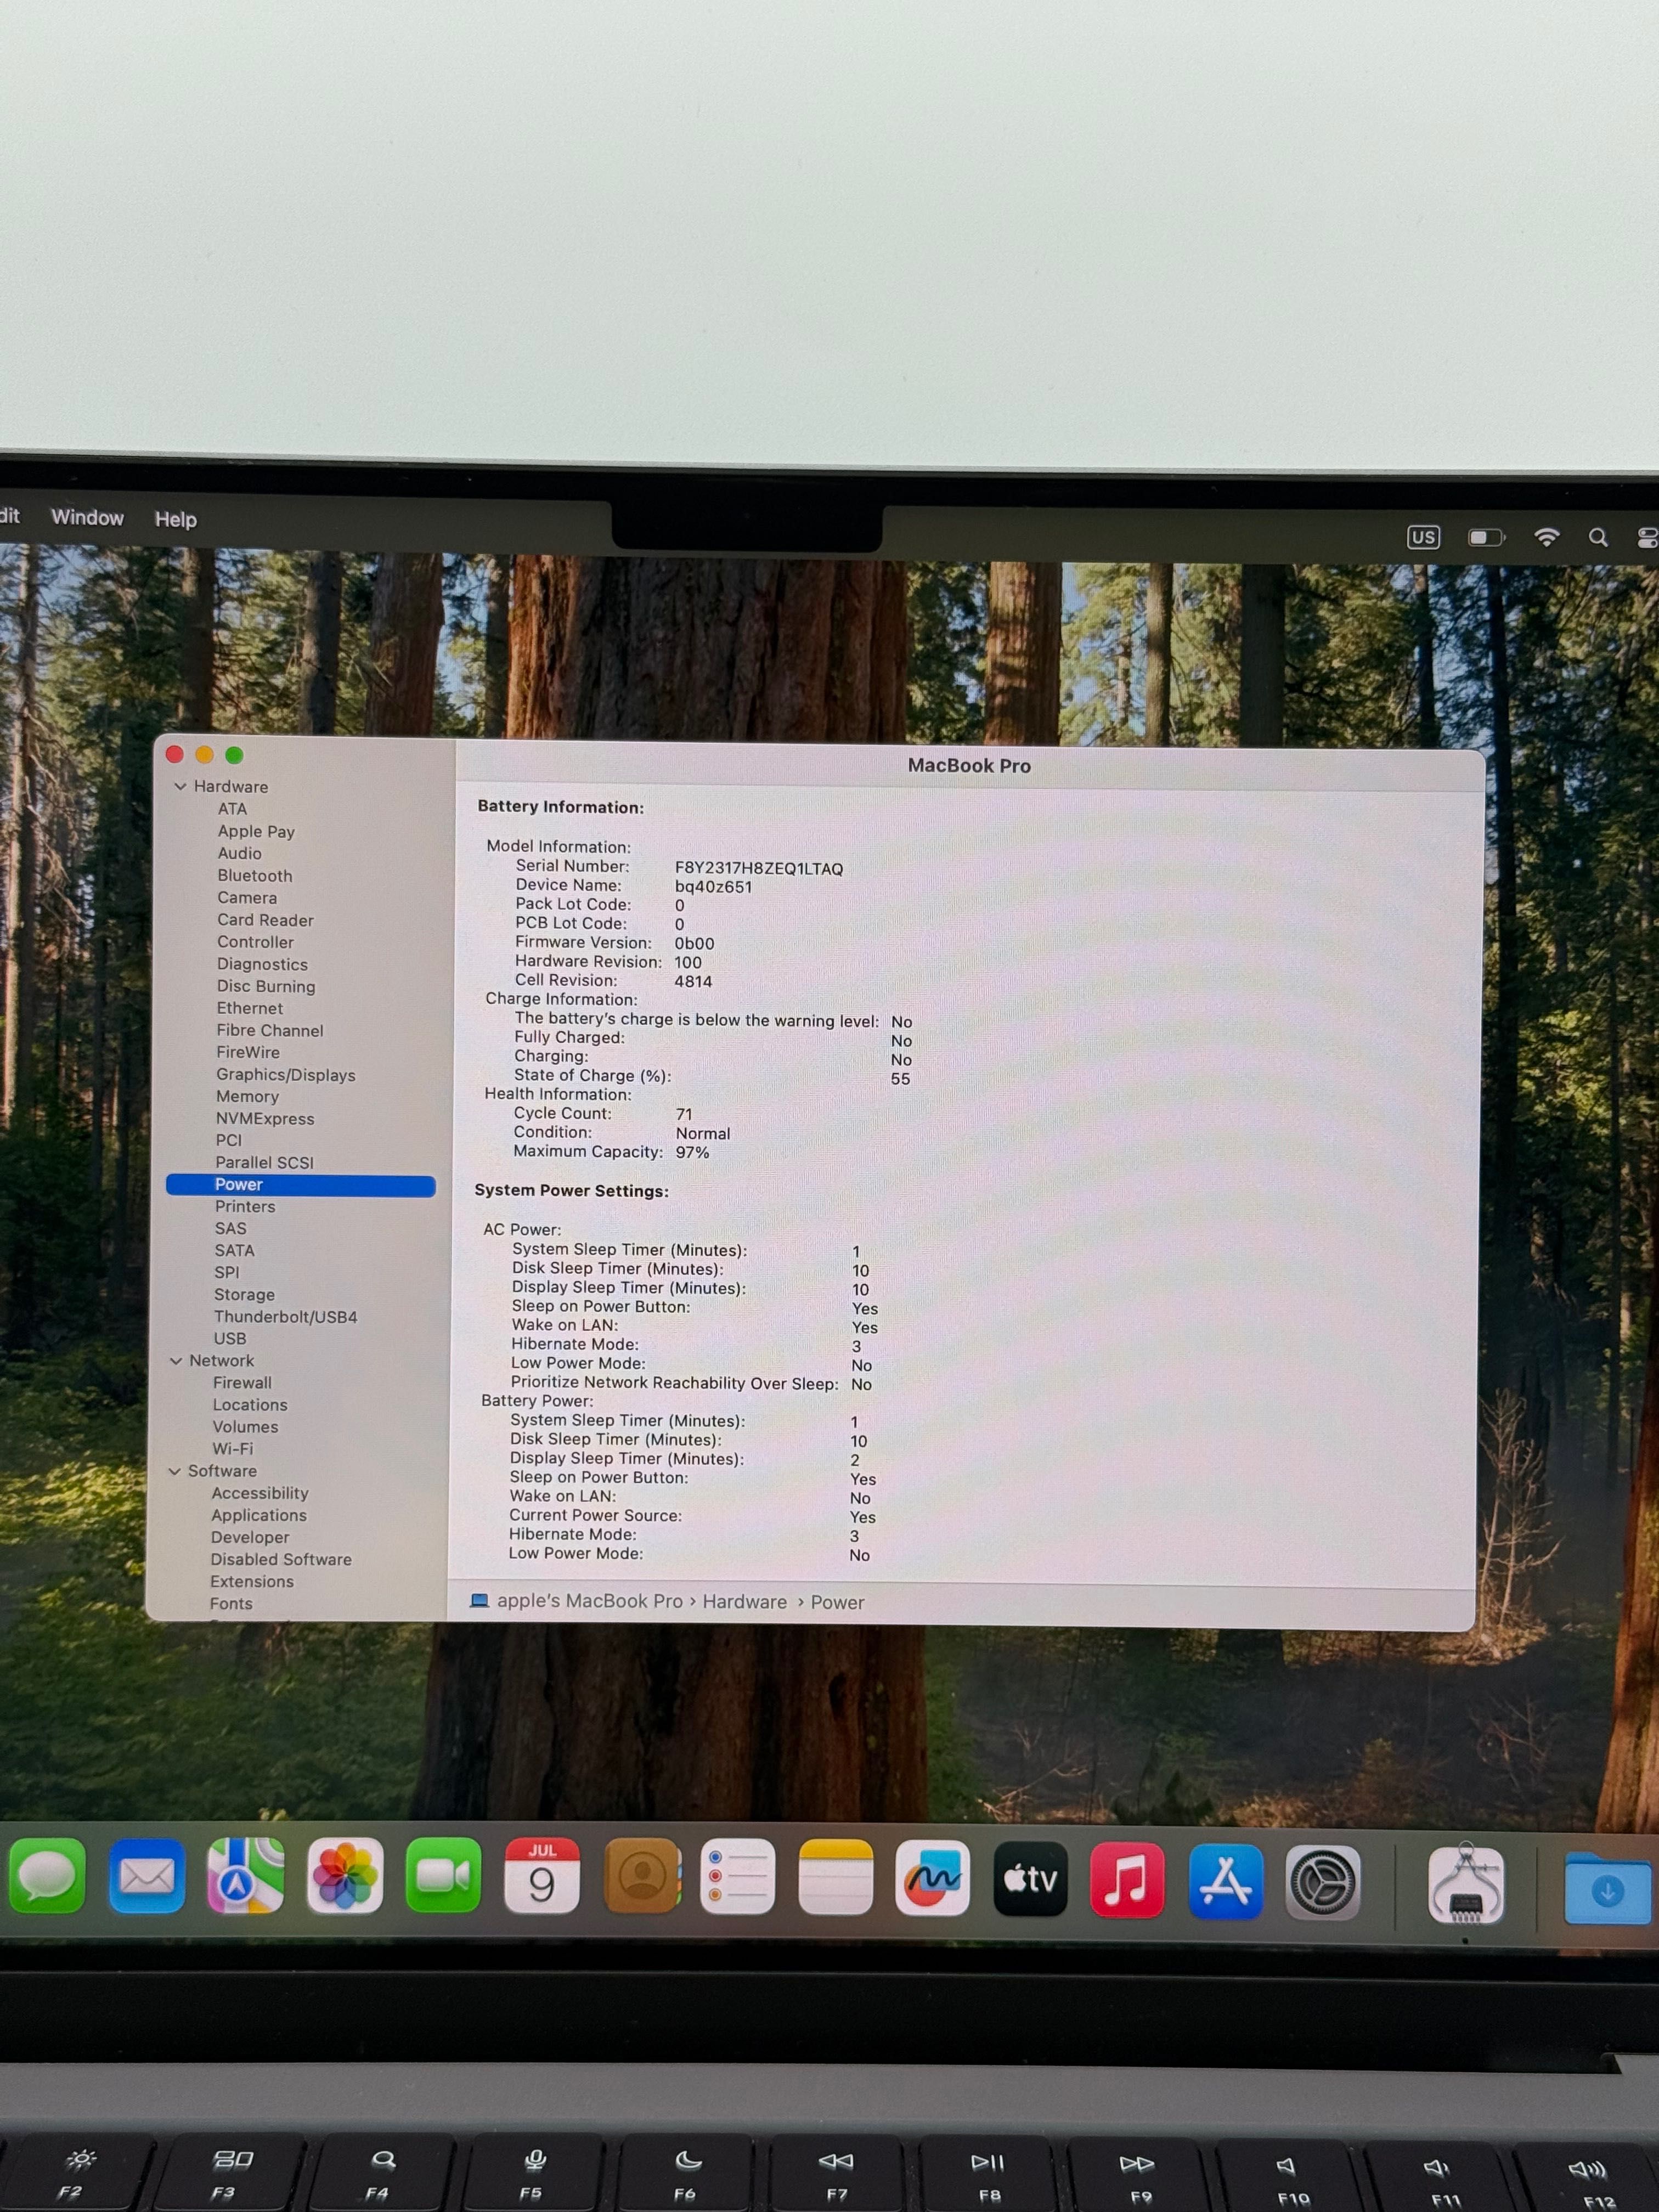The image size is (1659, 2212).
Task: Click Hardware in the path bar
Action: 745,1602
